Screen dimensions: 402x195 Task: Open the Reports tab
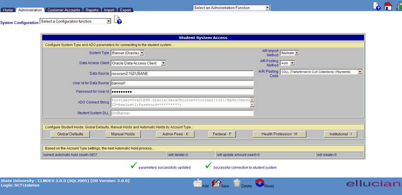92,10
